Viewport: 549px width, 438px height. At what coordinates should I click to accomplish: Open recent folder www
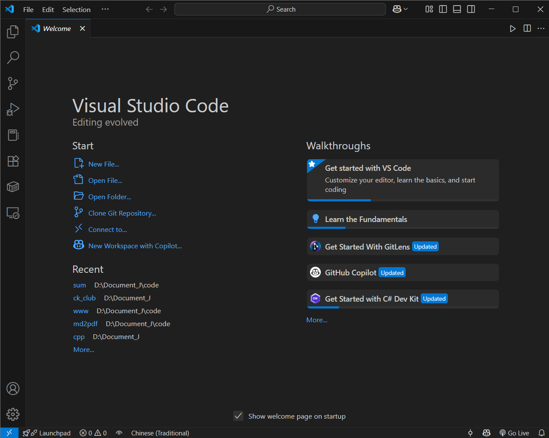[81, 311]
